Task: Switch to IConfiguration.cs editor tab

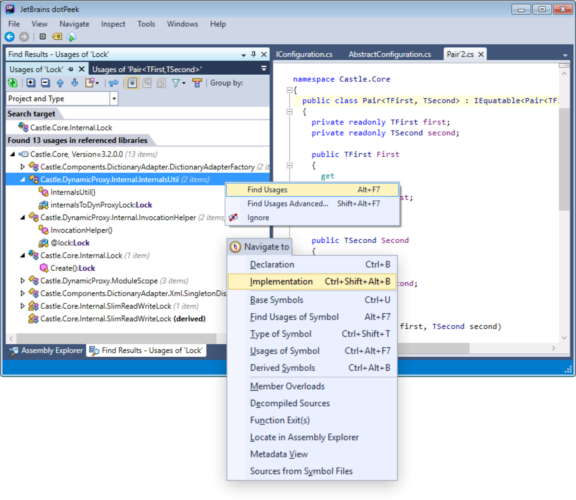Action: coord(304,54)
